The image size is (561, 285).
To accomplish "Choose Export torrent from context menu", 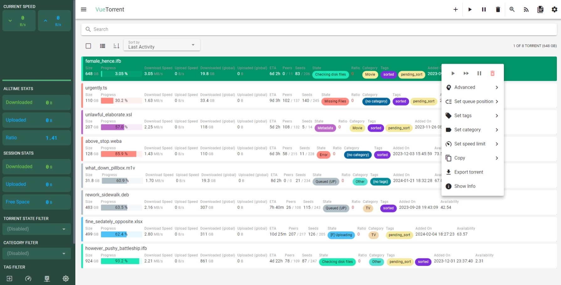I will pos(468,172).
